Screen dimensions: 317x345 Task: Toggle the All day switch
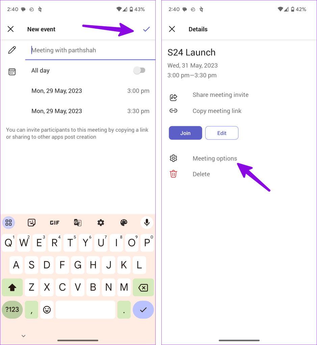click(139, 70)
